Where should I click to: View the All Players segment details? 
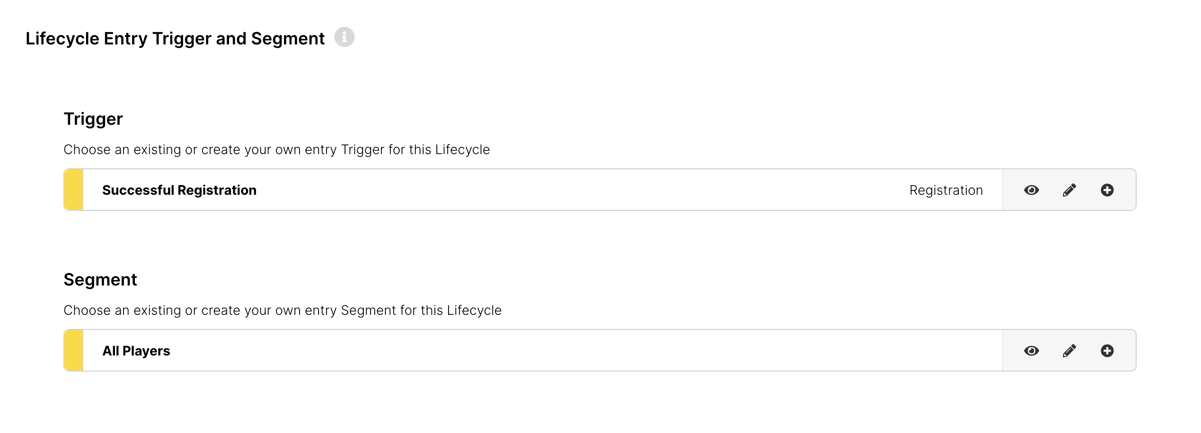point(1031,351)
